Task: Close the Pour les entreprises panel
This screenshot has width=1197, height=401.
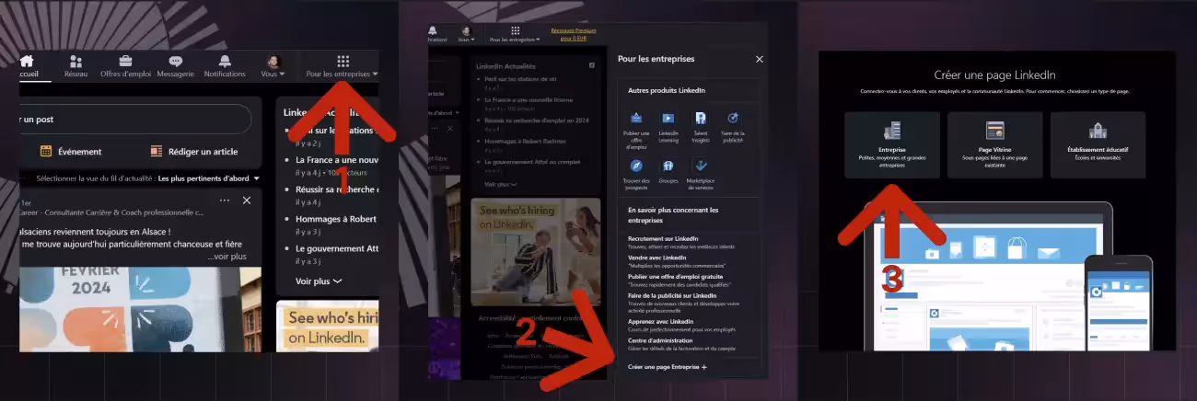Action: [760, 59]
